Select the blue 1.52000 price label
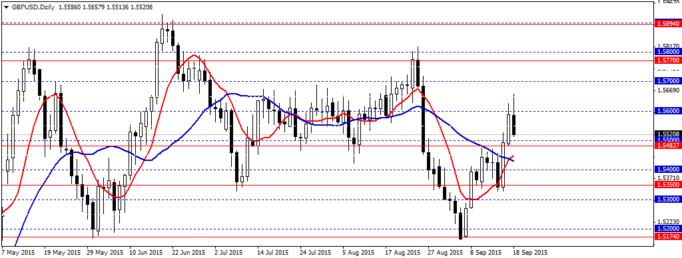Viewport: 682px width, 258px height. pyautogui.click(x=667, y=229)
